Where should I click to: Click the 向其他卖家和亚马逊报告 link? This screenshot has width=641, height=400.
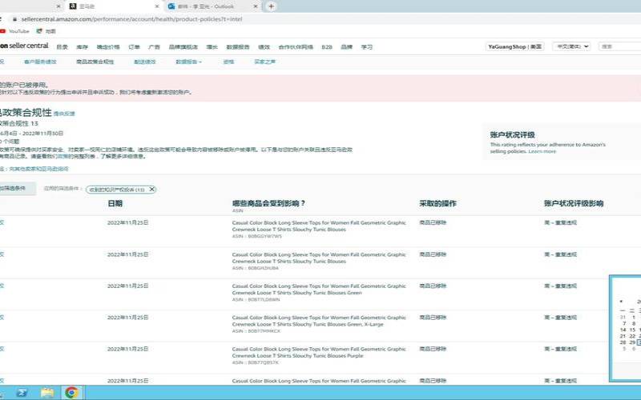[38, 169]
